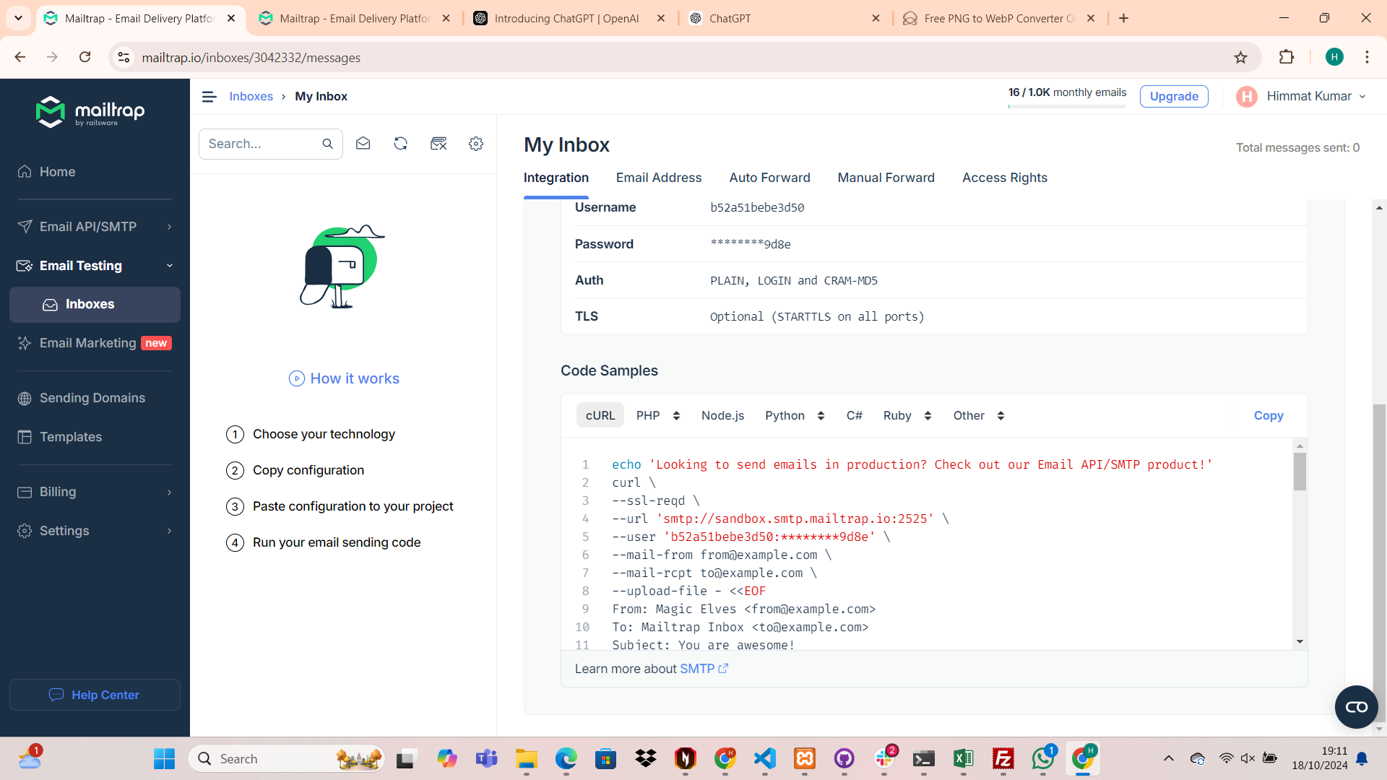The height and width of the screenshot is (780, 1387).
Task: Open Sending Domains section
Action: click(x=92, y=397)
